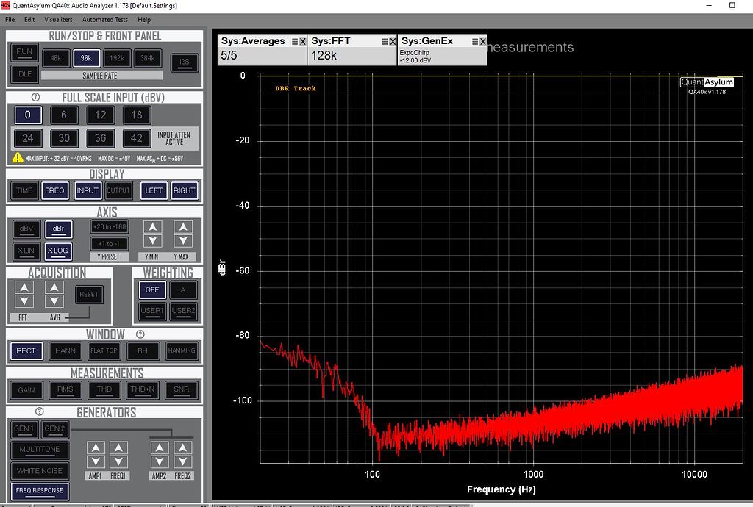The image size is (753, 507).
Task: Click the Y MAX up arrow
Action: [183, 227]
